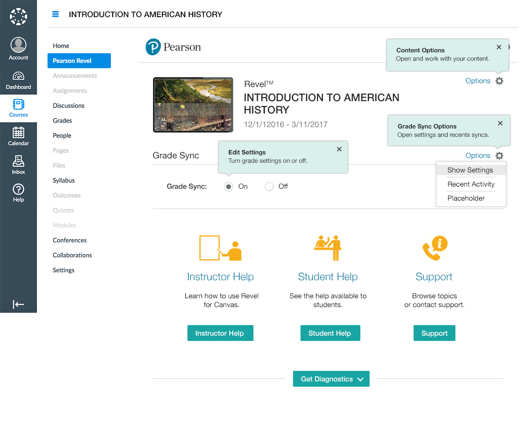The height and width of the screenshot is (421, 528).
Task: Click the course cover image thumbnail
Action: point(193,105)
